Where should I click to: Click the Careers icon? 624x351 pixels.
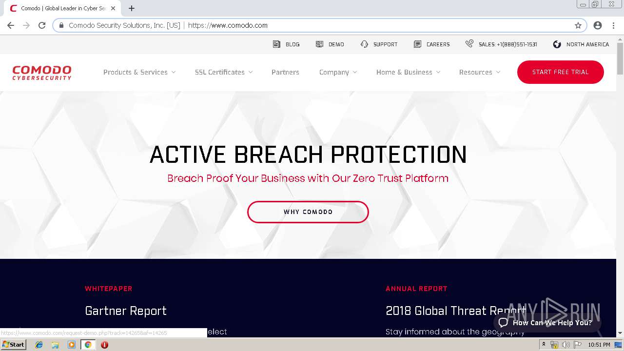pyautogui.click(x=417, y=44)
